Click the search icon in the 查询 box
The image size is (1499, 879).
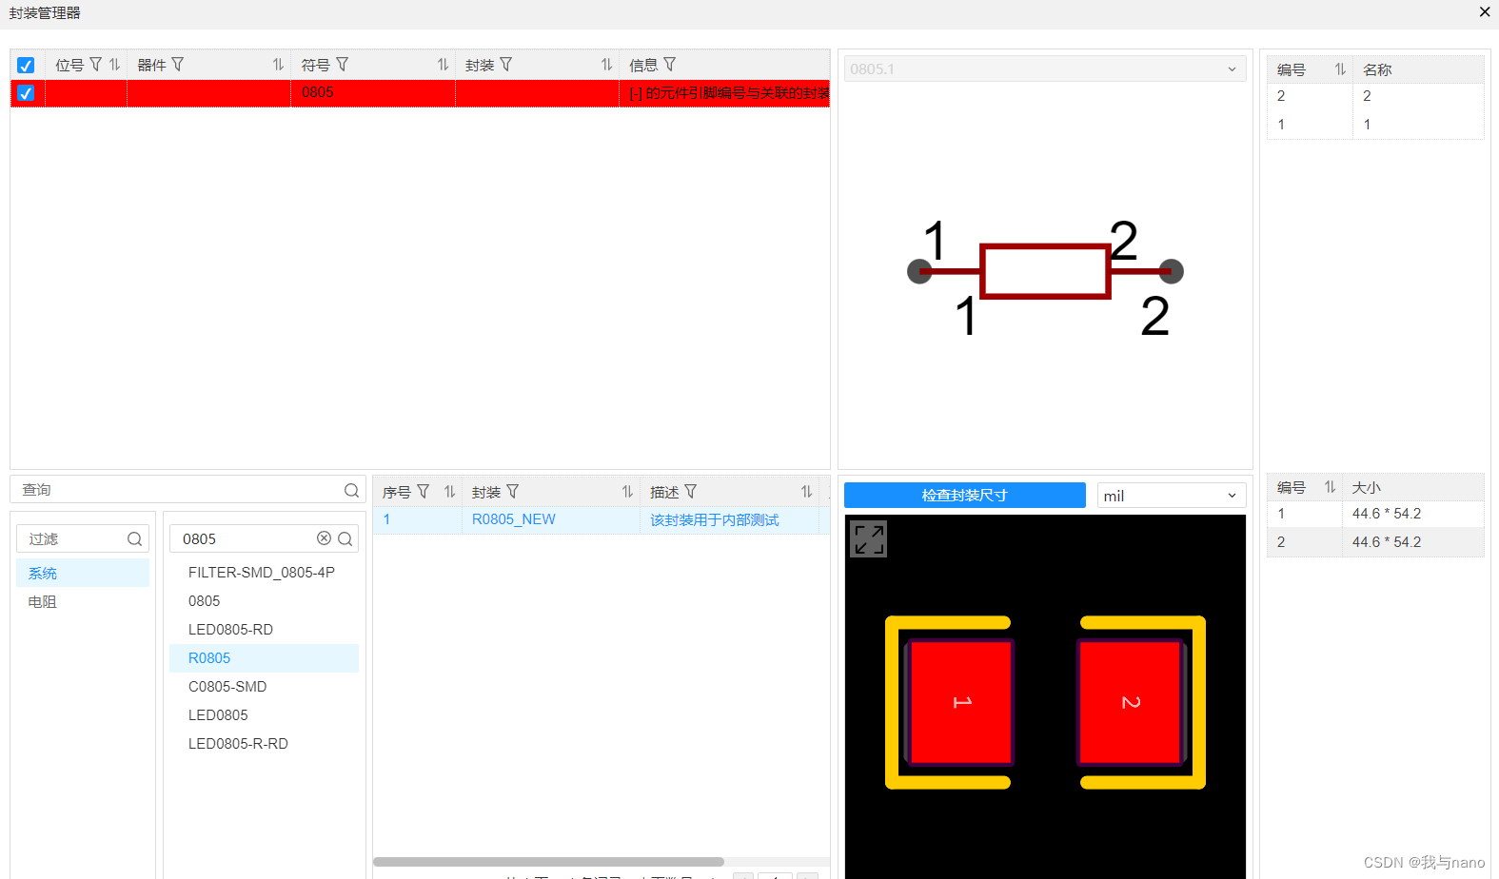(351, 490)
